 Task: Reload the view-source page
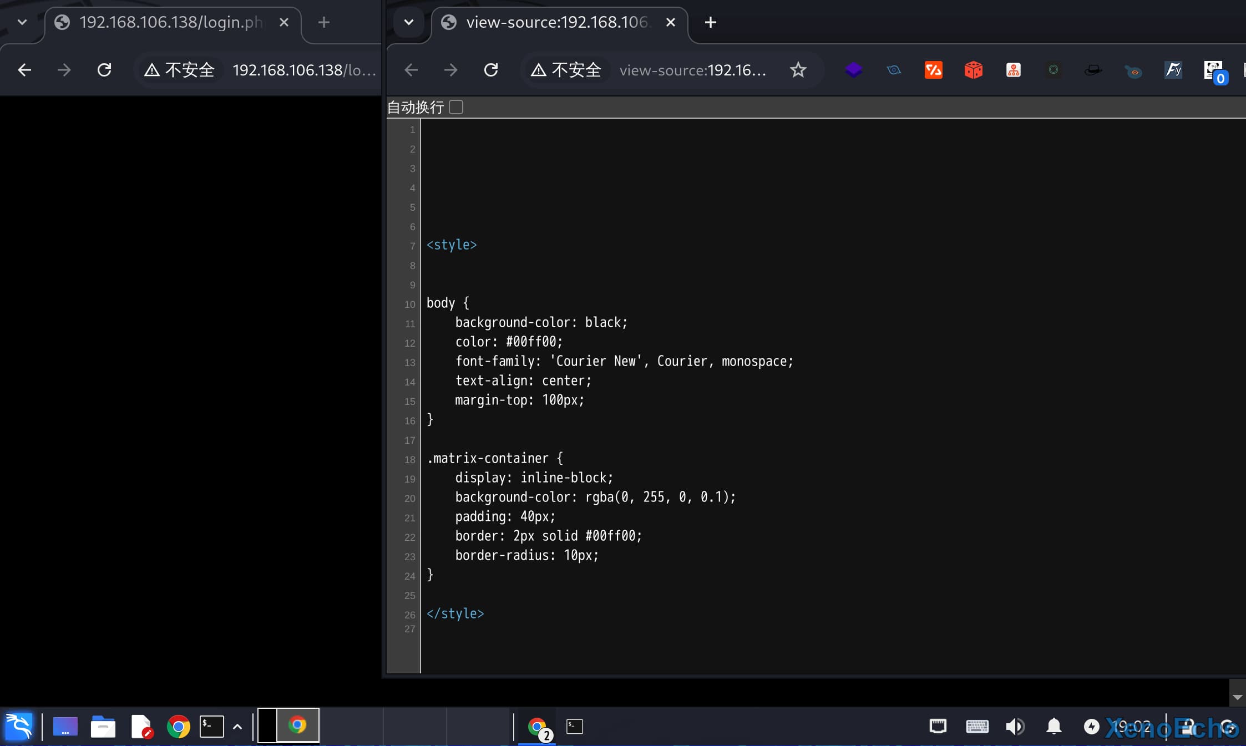pyautogui.click(x=491, y=70)
